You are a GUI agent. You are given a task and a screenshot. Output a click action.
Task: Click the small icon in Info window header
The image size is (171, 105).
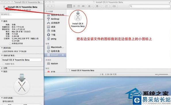(x=4, y=8)
